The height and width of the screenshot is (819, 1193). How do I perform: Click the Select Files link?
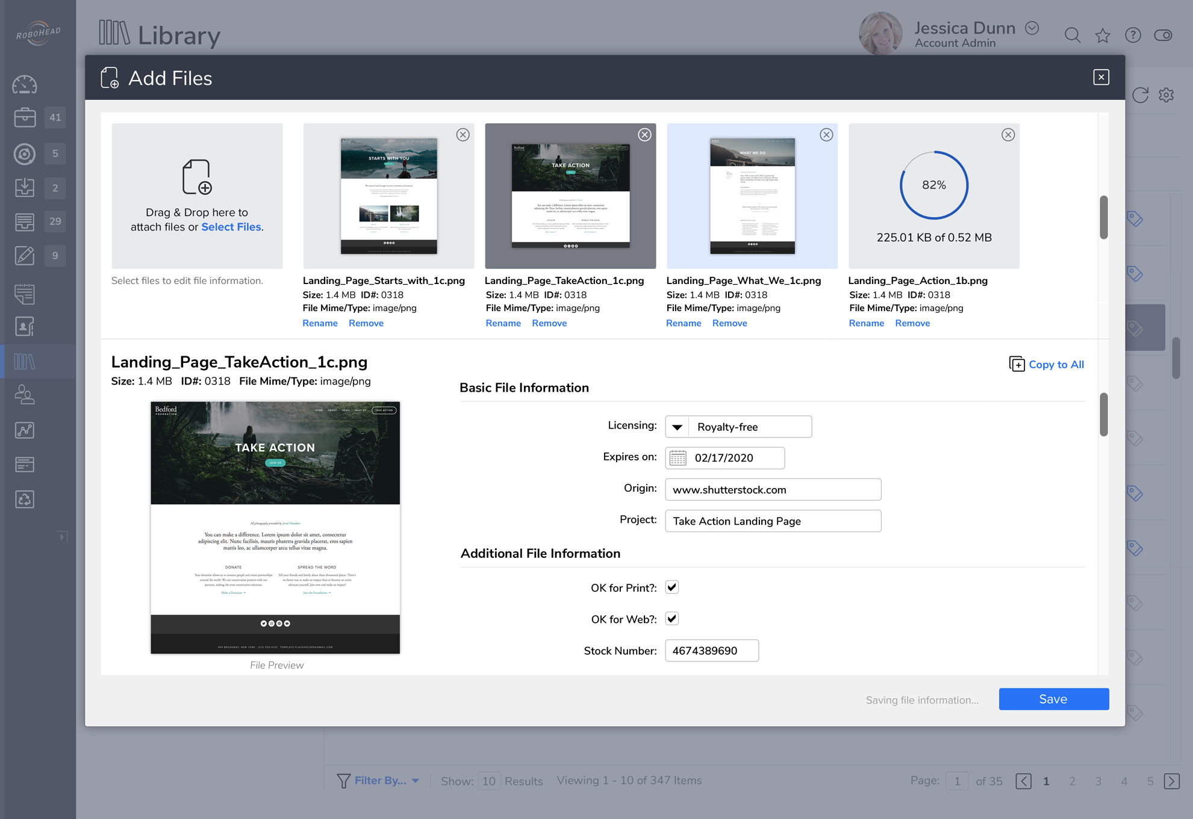point(231,227)
